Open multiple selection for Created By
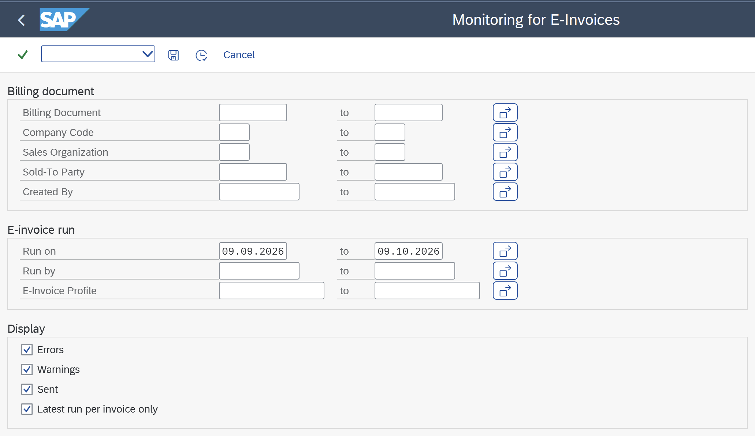Image resolution: width=755 pixels, height=436 pixels. (x=505, y=192)
